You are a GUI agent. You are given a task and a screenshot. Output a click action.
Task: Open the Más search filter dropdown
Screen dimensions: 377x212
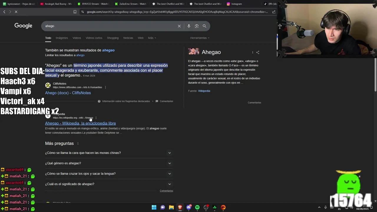click(x=152, y=38)
